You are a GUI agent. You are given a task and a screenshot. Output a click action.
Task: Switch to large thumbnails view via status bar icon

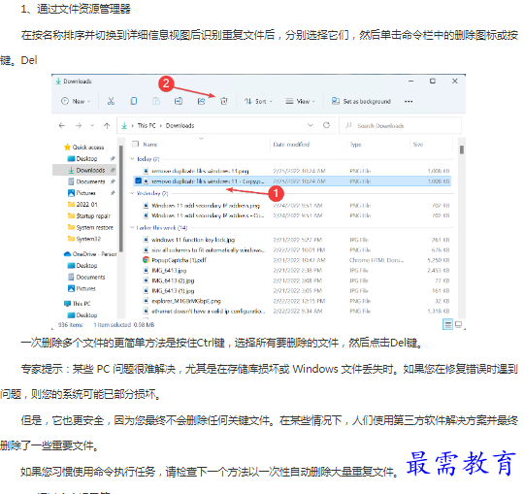click(x=458, y=324)
